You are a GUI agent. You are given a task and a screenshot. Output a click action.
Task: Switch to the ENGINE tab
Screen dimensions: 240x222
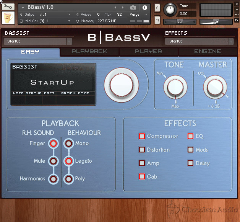point(208,51)
